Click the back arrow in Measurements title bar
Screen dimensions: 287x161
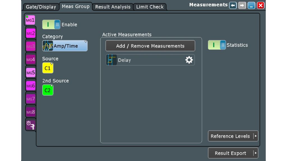tap(233, 5)
